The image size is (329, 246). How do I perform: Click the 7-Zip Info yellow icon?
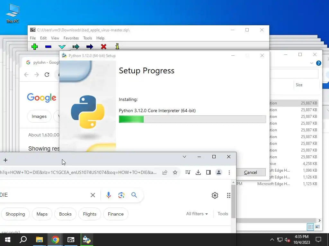pyautogui.click(x=117, y=46)
